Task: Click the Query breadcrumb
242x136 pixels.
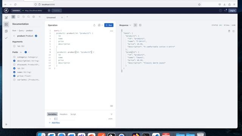Action: 21,31
